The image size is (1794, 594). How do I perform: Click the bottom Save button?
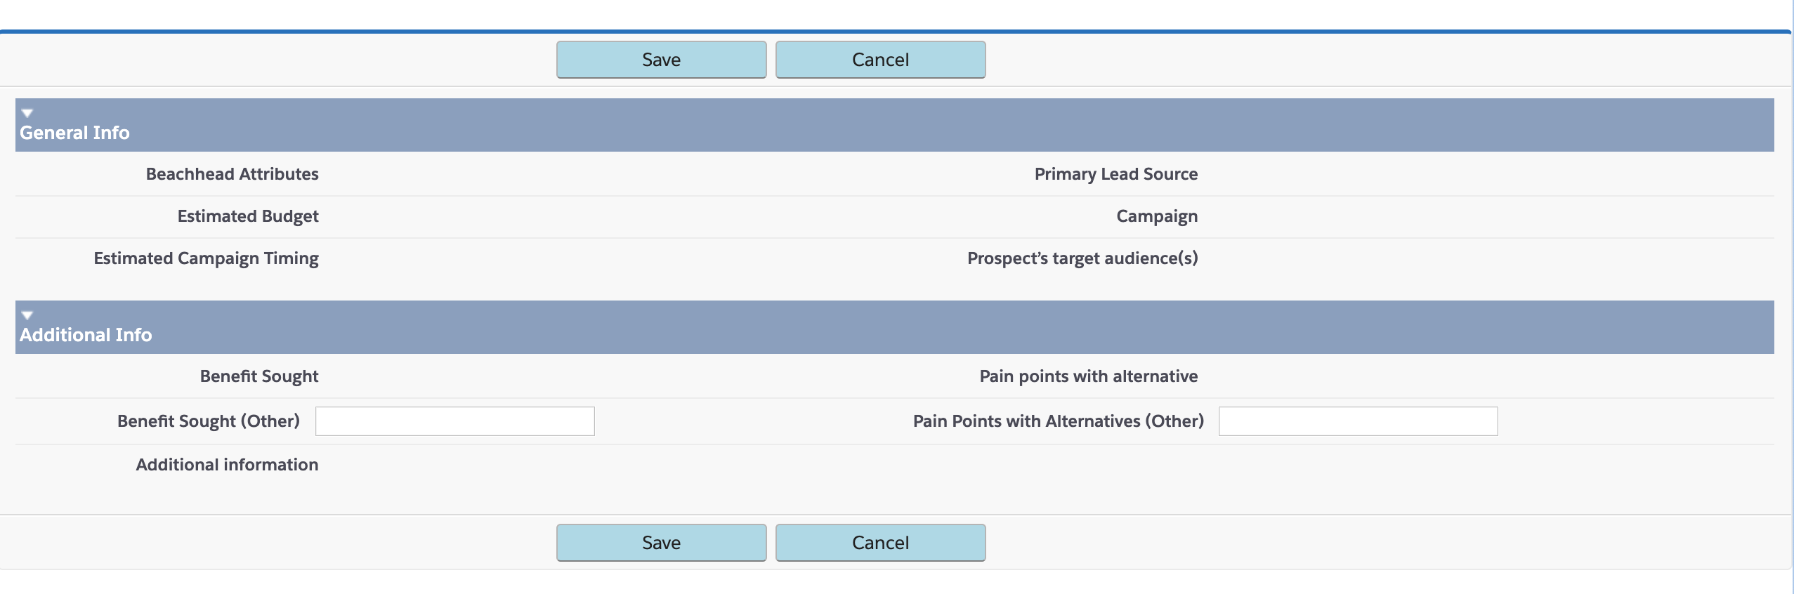tap(660, 541)
